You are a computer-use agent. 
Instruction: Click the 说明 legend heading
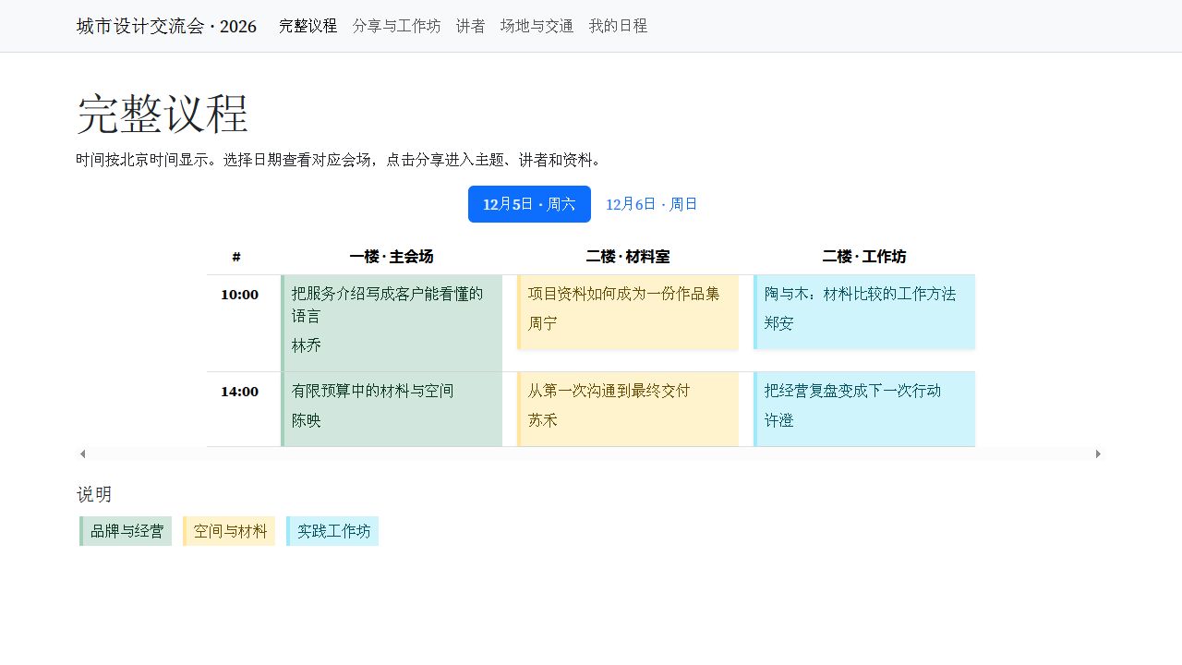coord(94,494)
